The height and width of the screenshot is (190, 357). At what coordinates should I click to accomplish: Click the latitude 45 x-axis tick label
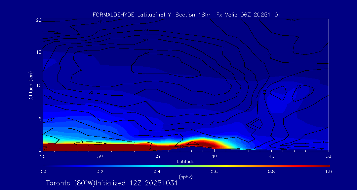271,156
